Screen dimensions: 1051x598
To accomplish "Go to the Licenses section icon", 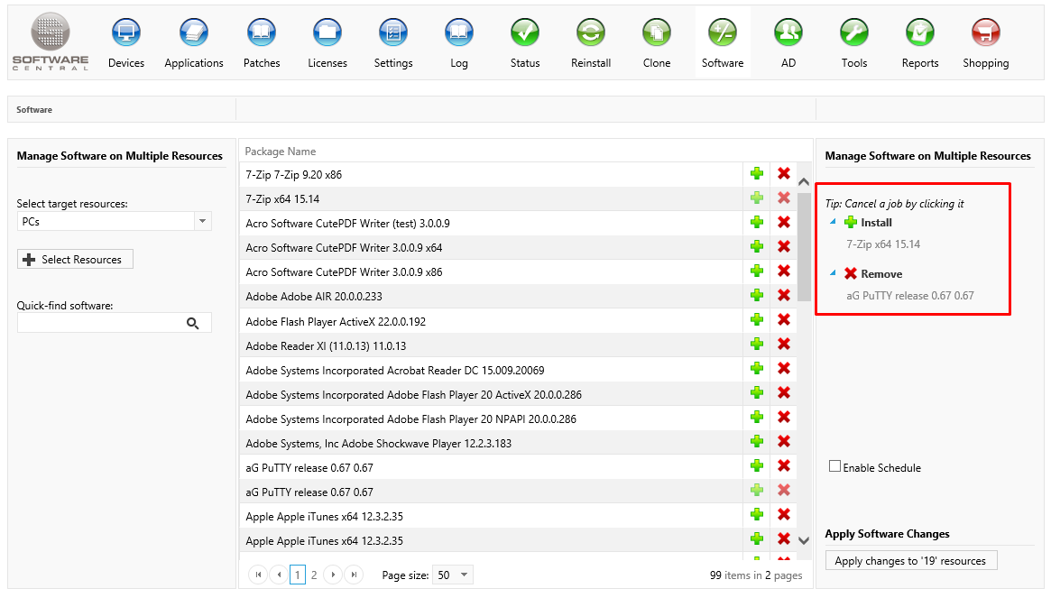I will [x=327, y=33].
